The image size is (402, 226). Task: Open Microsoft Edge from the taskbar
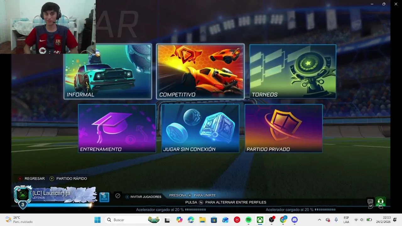coord(191,220)
